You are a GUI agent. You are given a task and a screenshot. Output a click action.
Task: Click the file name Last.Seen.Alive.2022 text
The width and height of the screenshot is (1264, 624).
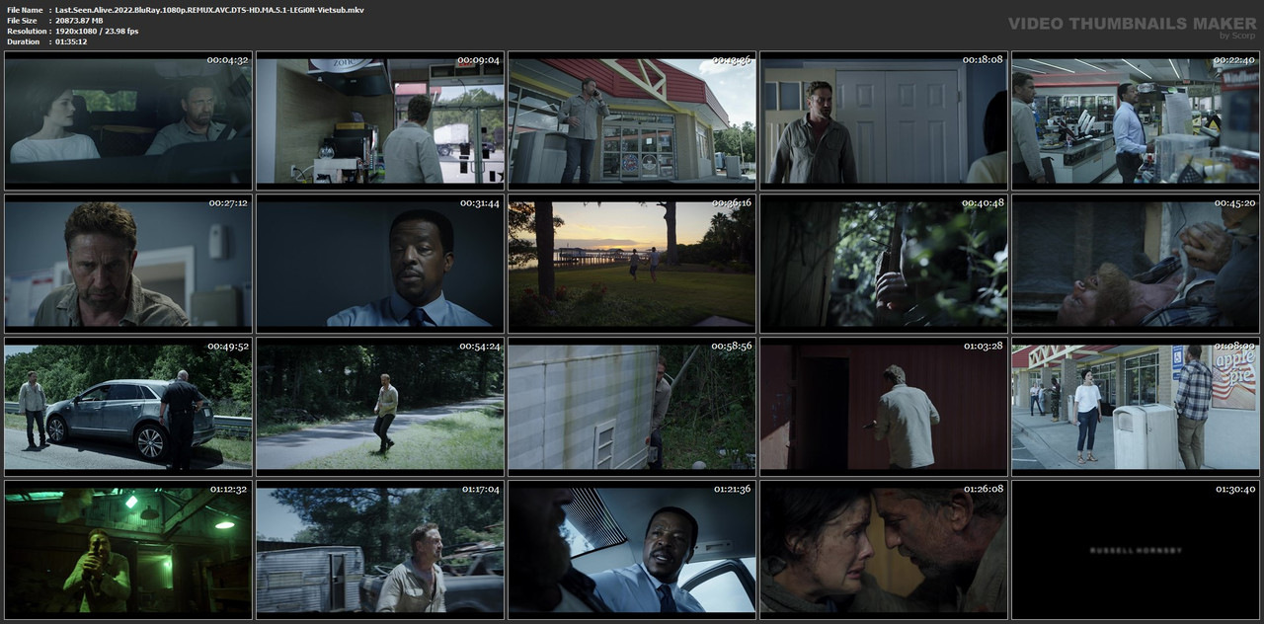209,9
